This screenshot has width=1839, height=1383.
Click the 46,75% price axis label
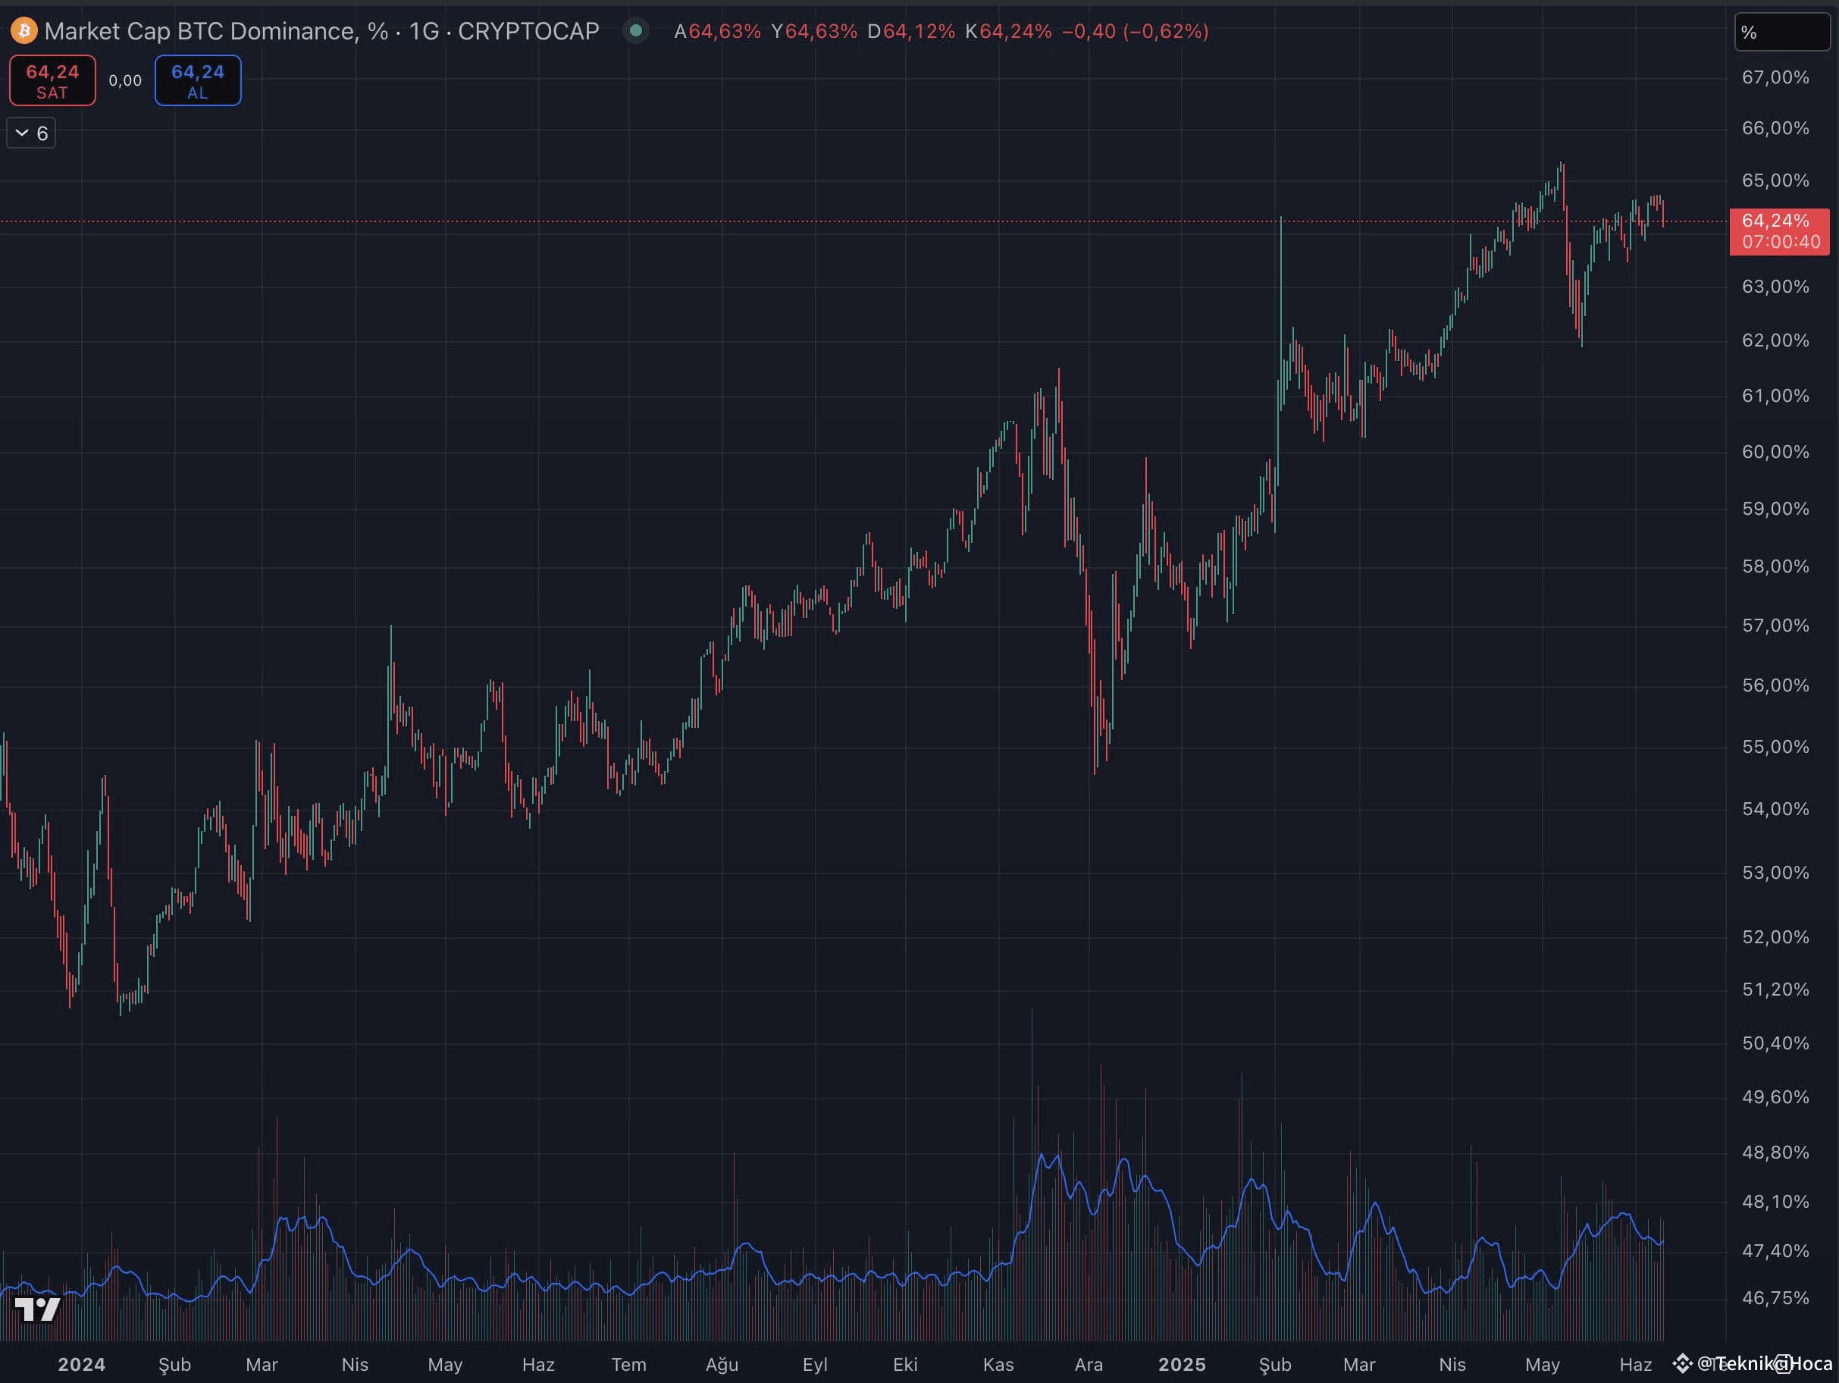point(1776,1297)
